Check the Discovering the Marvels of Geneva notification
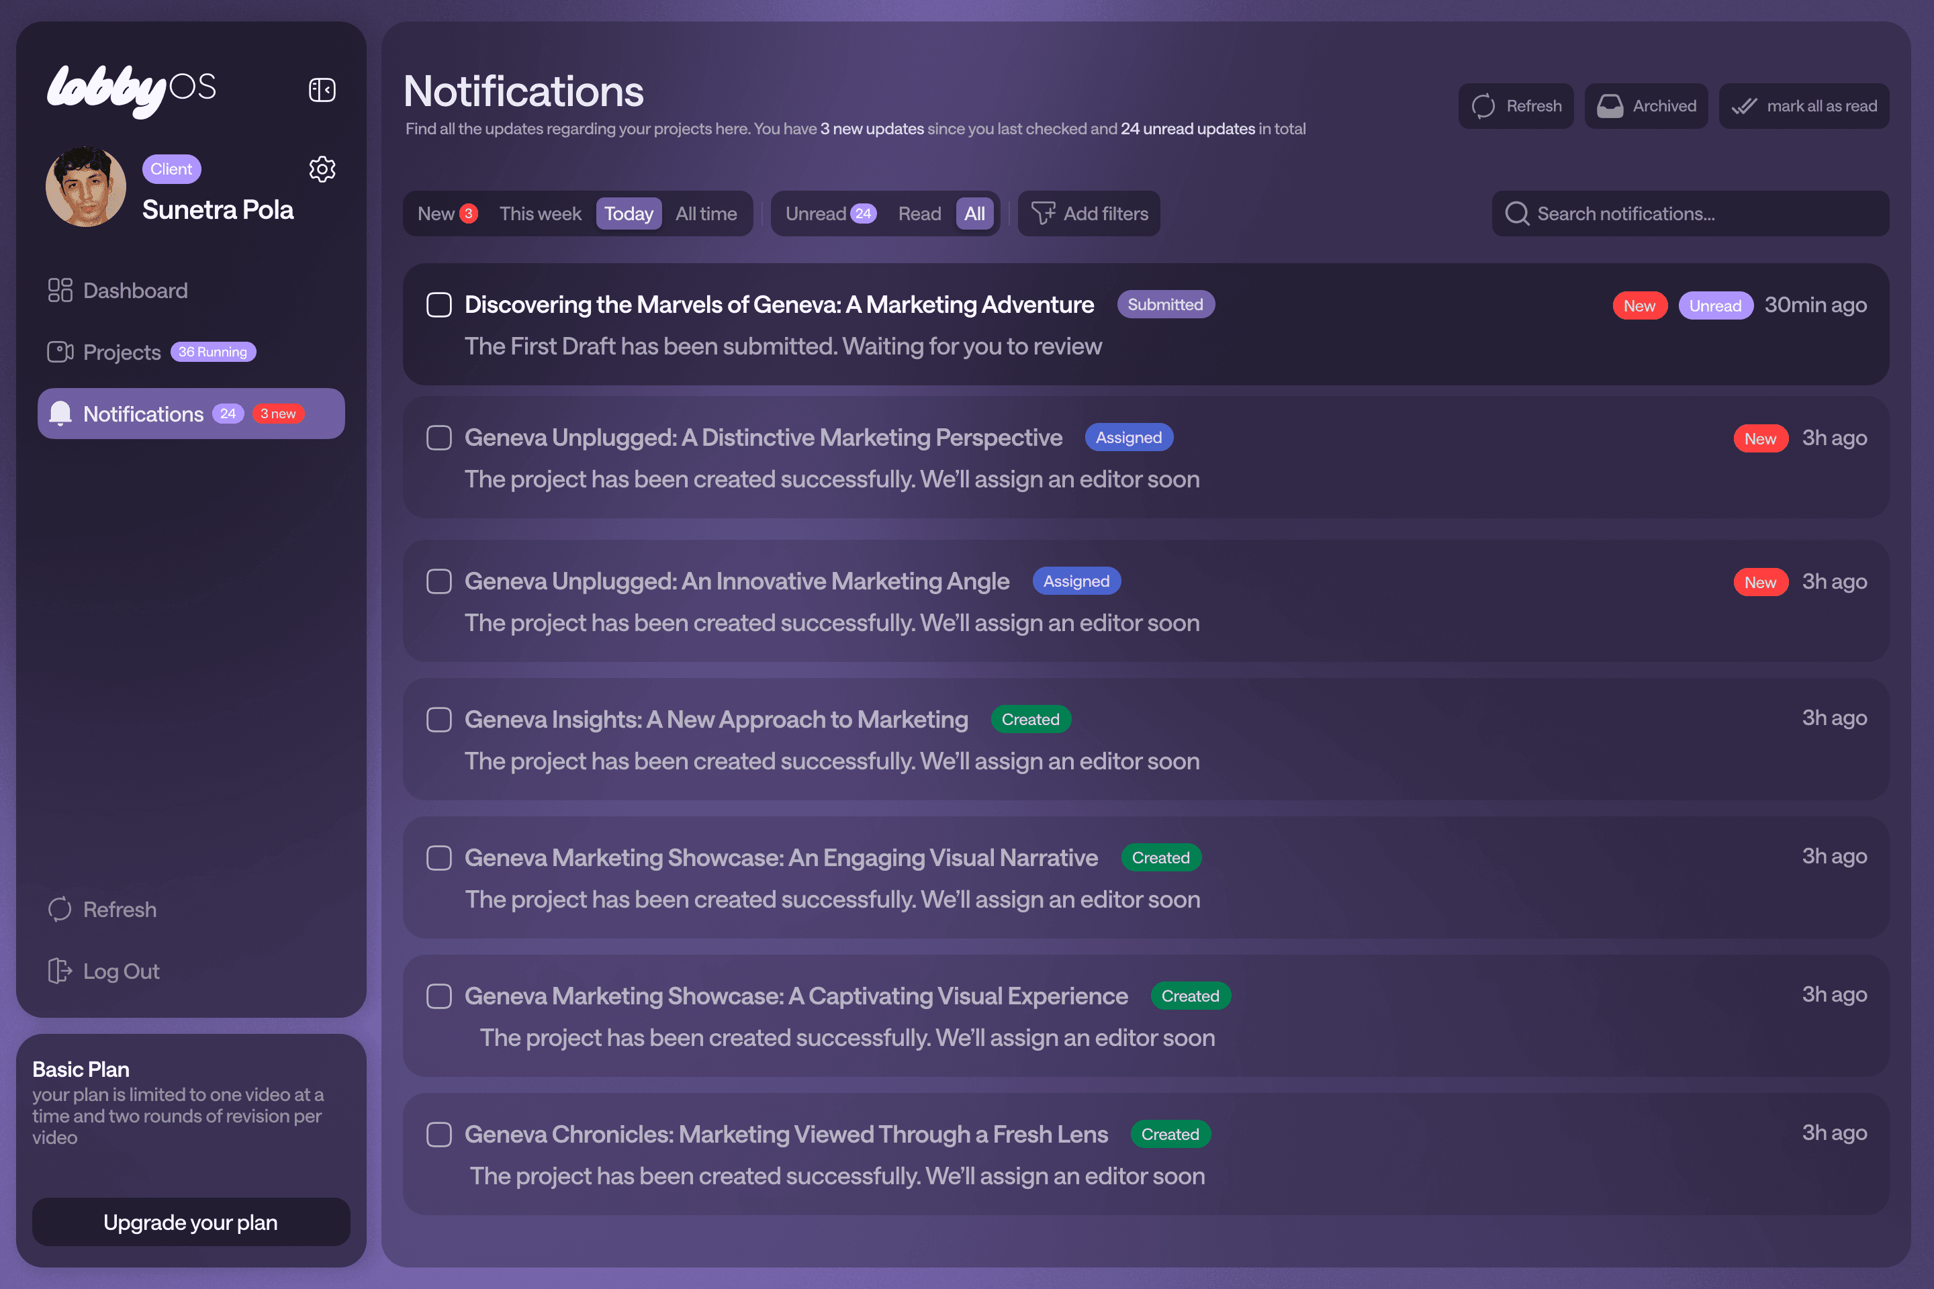Viewport: 1934px width, 1289px height. click(439, 305)
